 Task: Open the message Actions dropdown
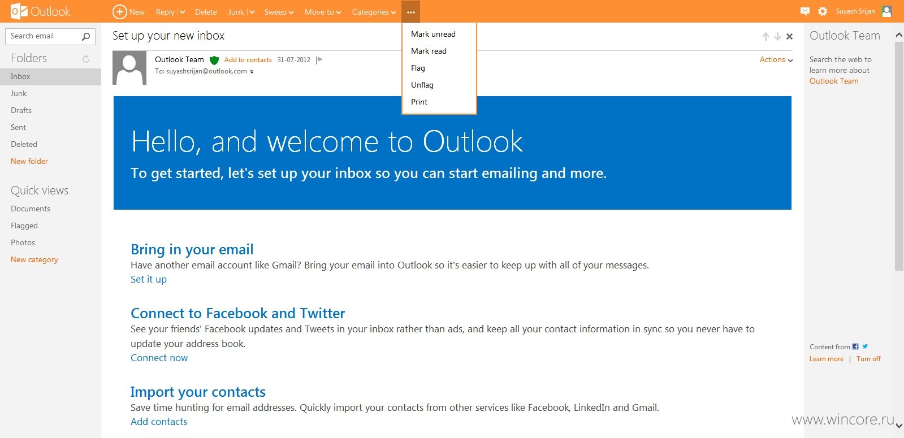point(776,59)
